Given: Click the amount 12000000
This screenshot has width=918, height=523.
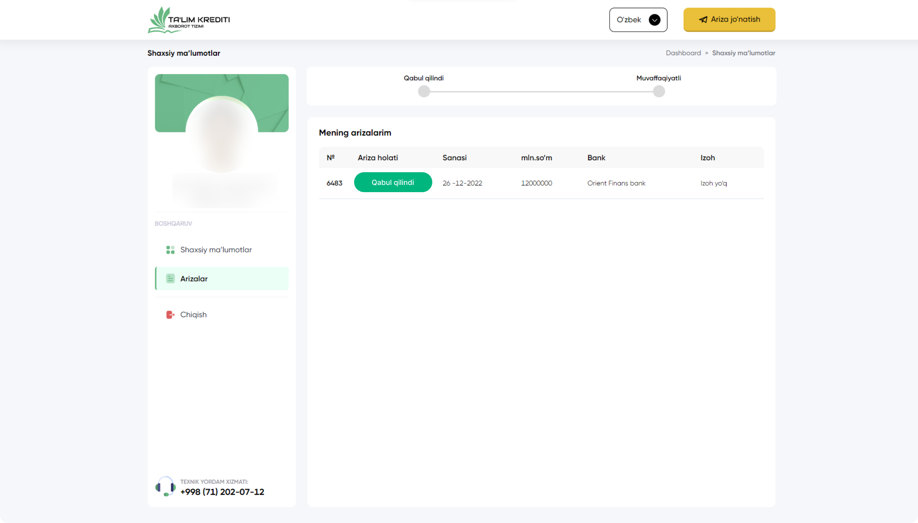Looking at the screenshot, I should [x=536, y=183].
